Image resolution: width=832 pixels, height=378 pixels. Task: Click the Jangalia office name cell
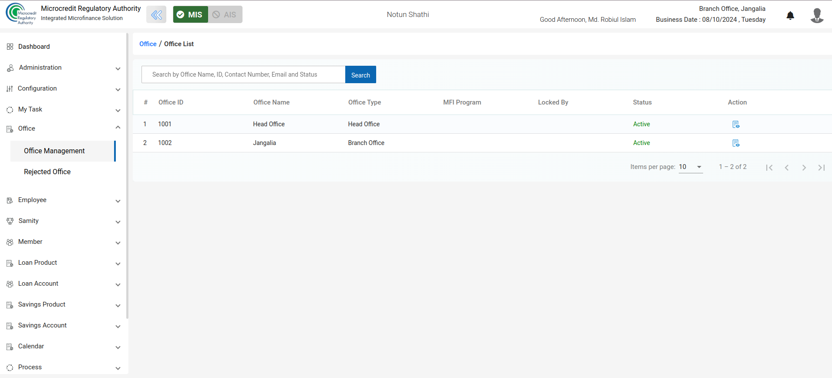click(x=264, y=143)
